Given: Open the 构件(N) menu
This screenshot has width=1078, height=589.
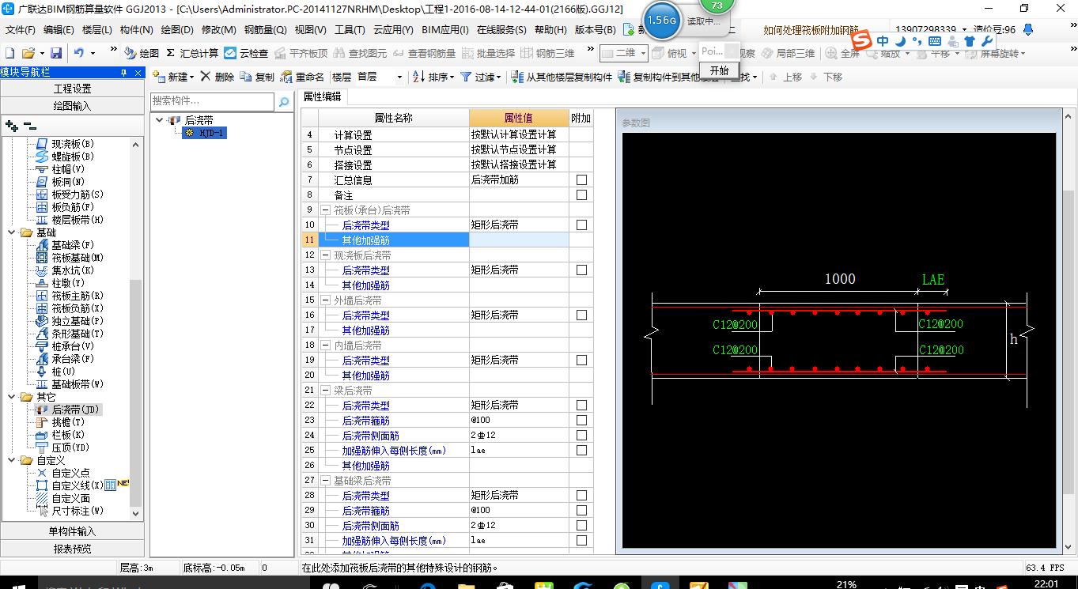Looking at the screenshot, I should [136, 29].
